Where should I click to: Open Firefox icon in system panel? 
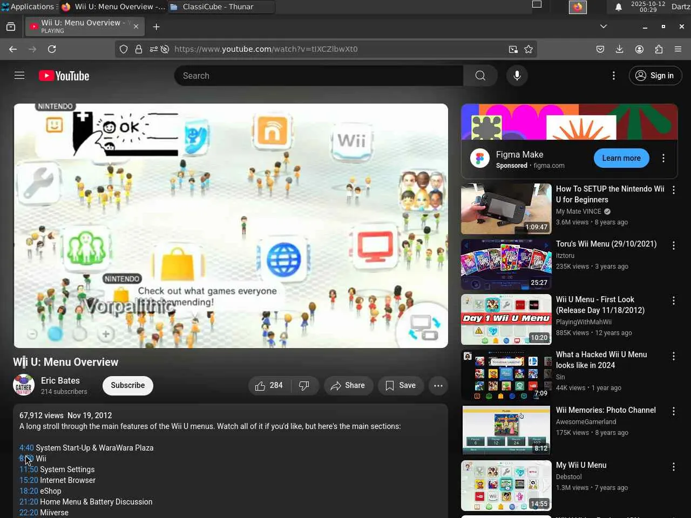click(578, 7)
